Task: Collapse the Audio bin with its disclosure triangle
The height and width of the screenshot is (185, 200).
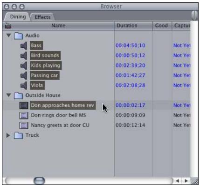Action: coord(9,35)
